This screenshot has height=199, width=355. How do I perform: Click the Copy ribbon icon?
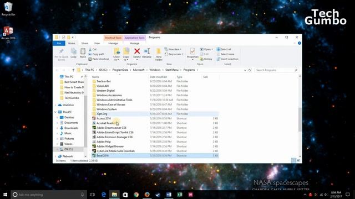click(74, 51)
